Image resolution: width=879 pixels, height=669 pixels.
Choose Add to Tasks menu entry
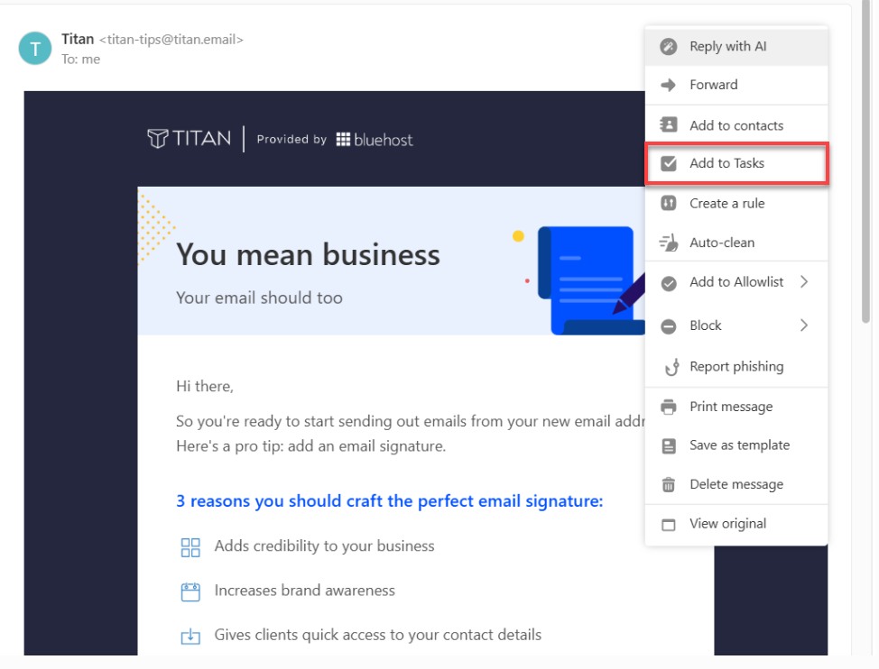tap(736, 163)
